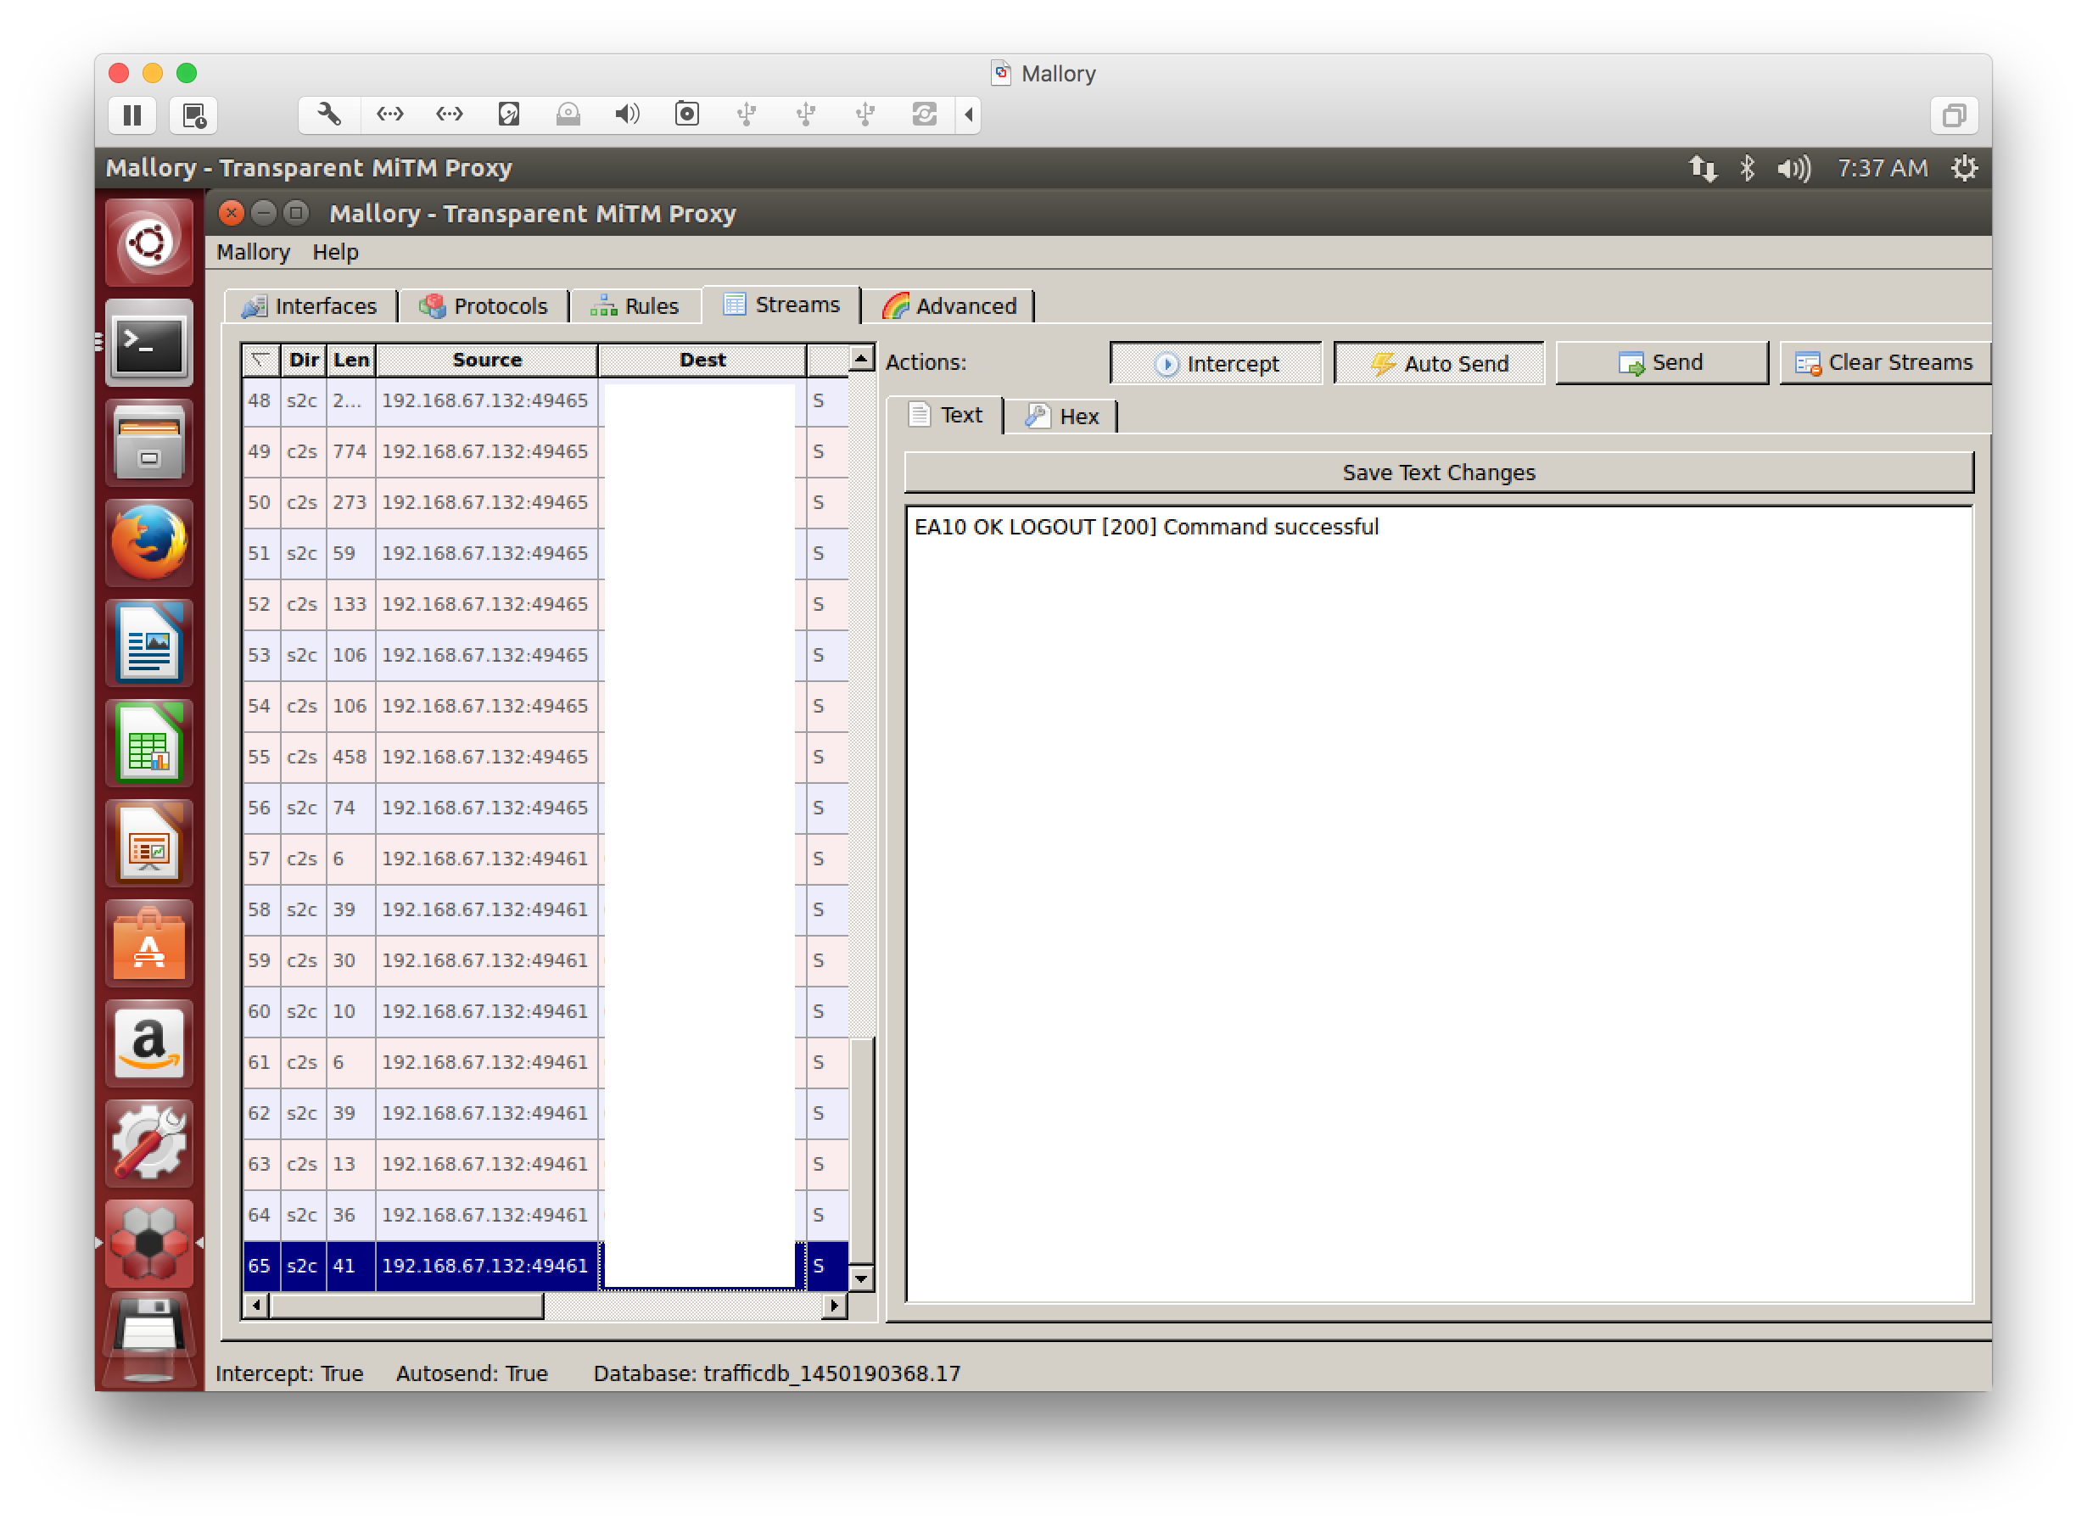Switch to the Interfaces tab
The height and width of the screenshot is (1527, 2087).
[x=311, y=306]
